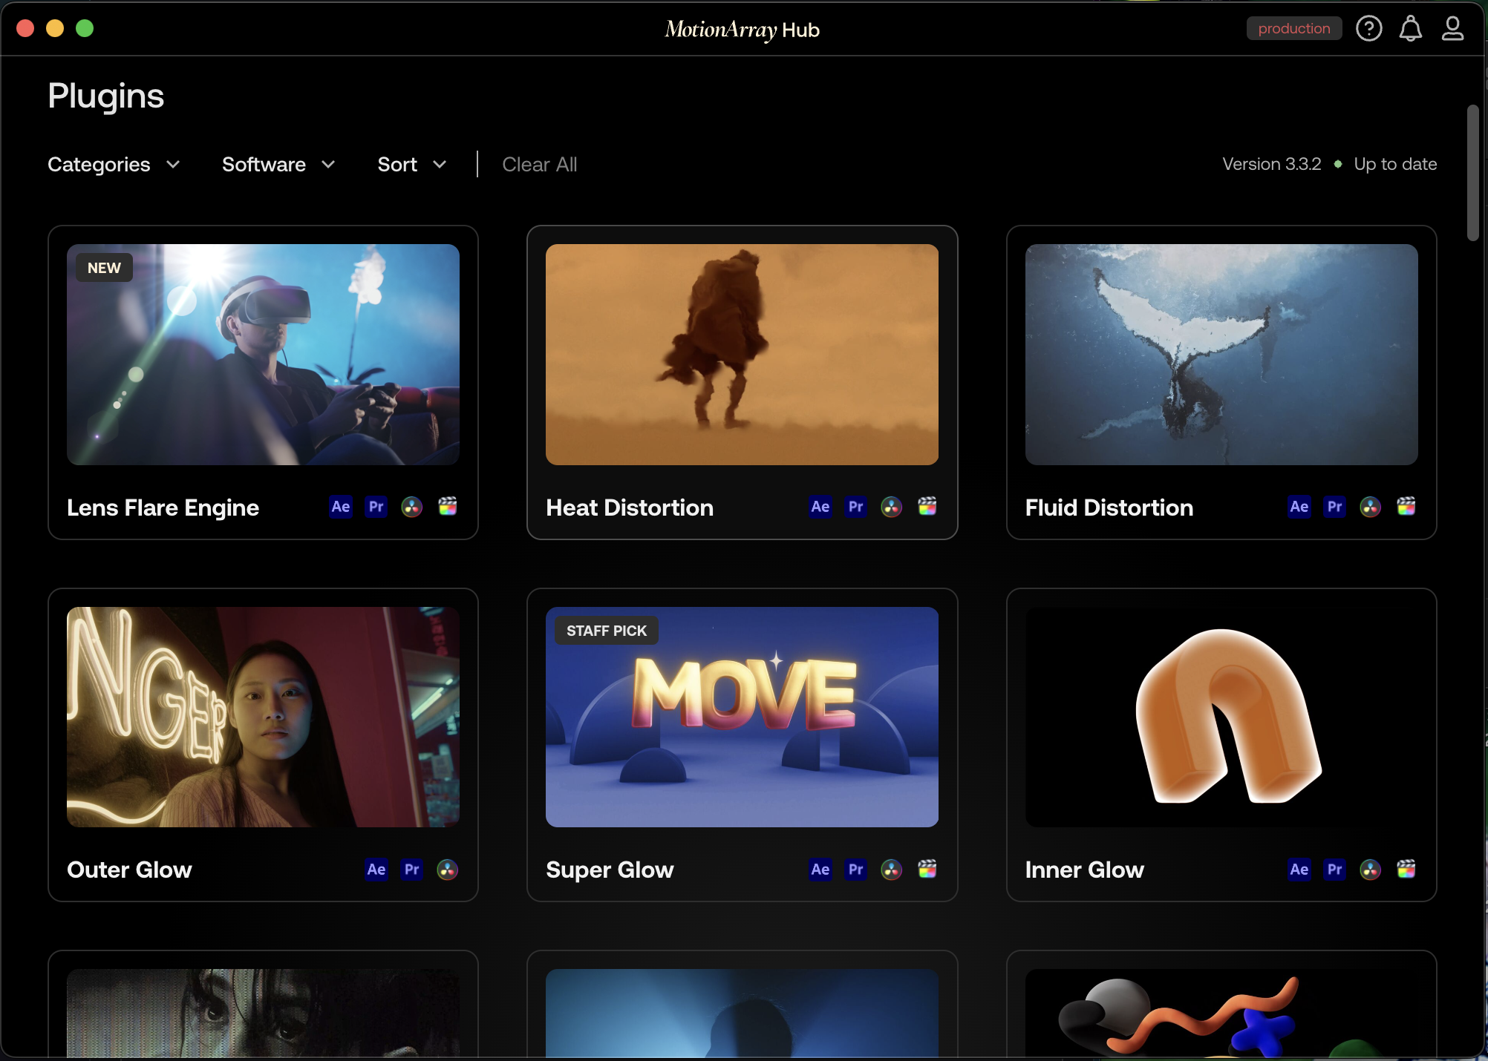Click the production environment badge

pos(1294,28)
